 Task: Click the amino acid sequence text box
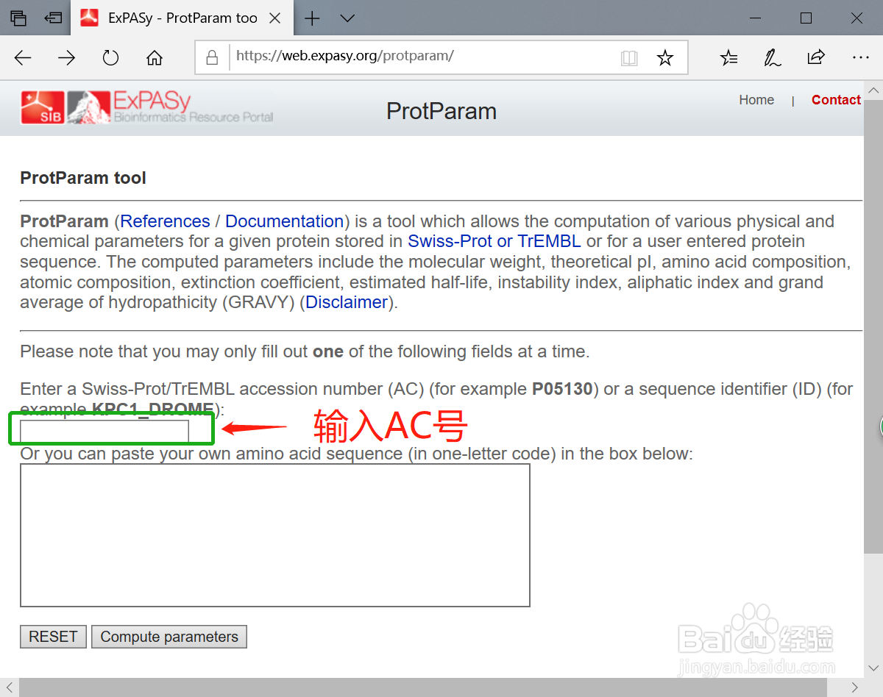275,535
